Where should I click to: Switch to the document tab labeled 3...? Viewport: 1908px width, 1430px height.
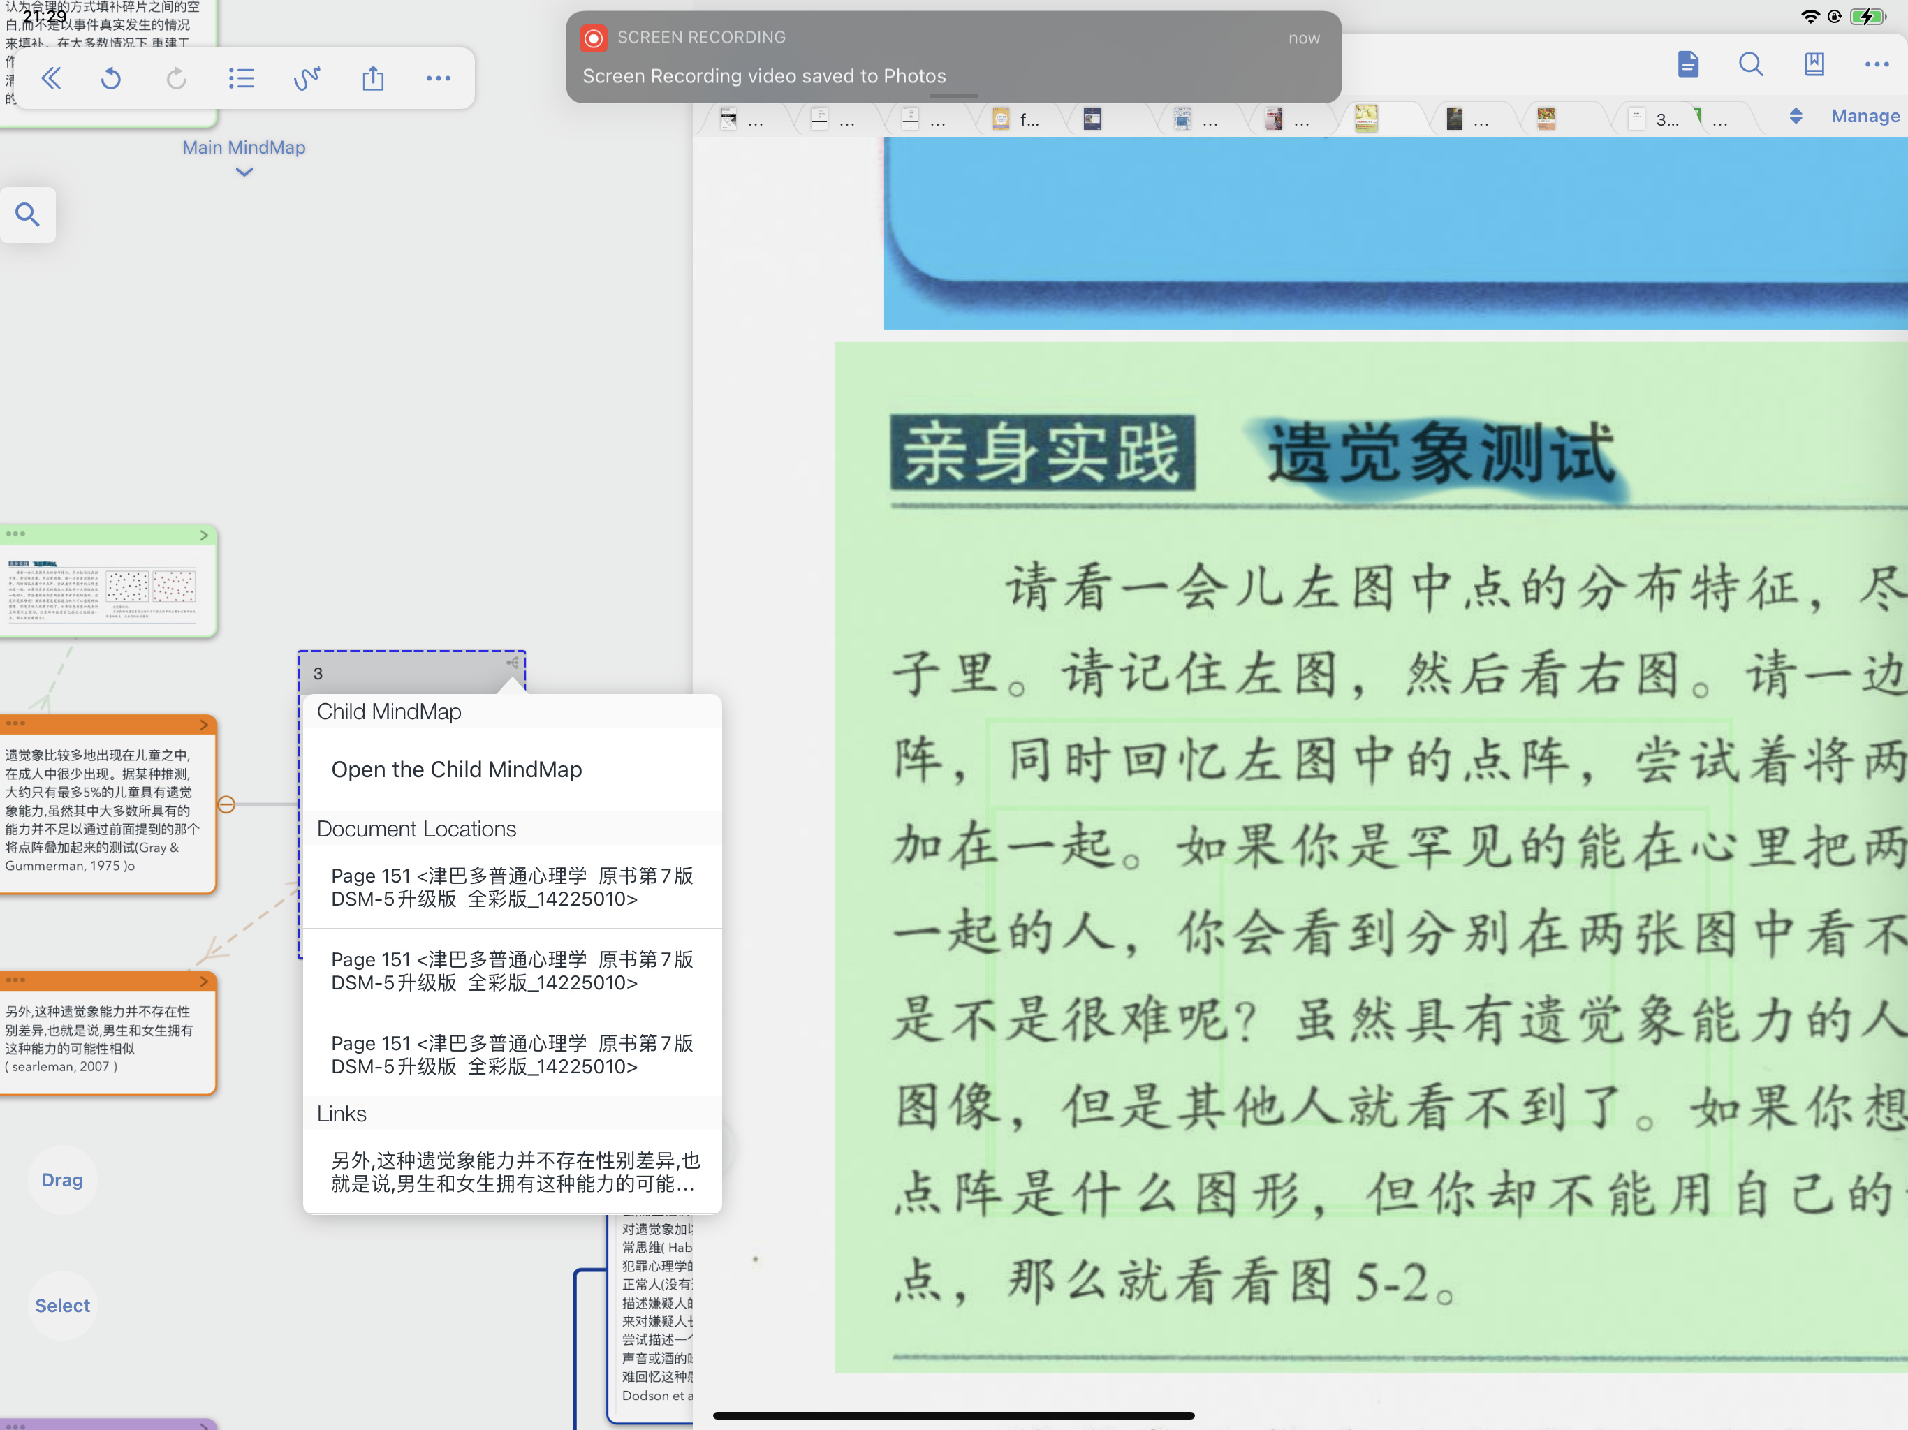[1656, 118]
